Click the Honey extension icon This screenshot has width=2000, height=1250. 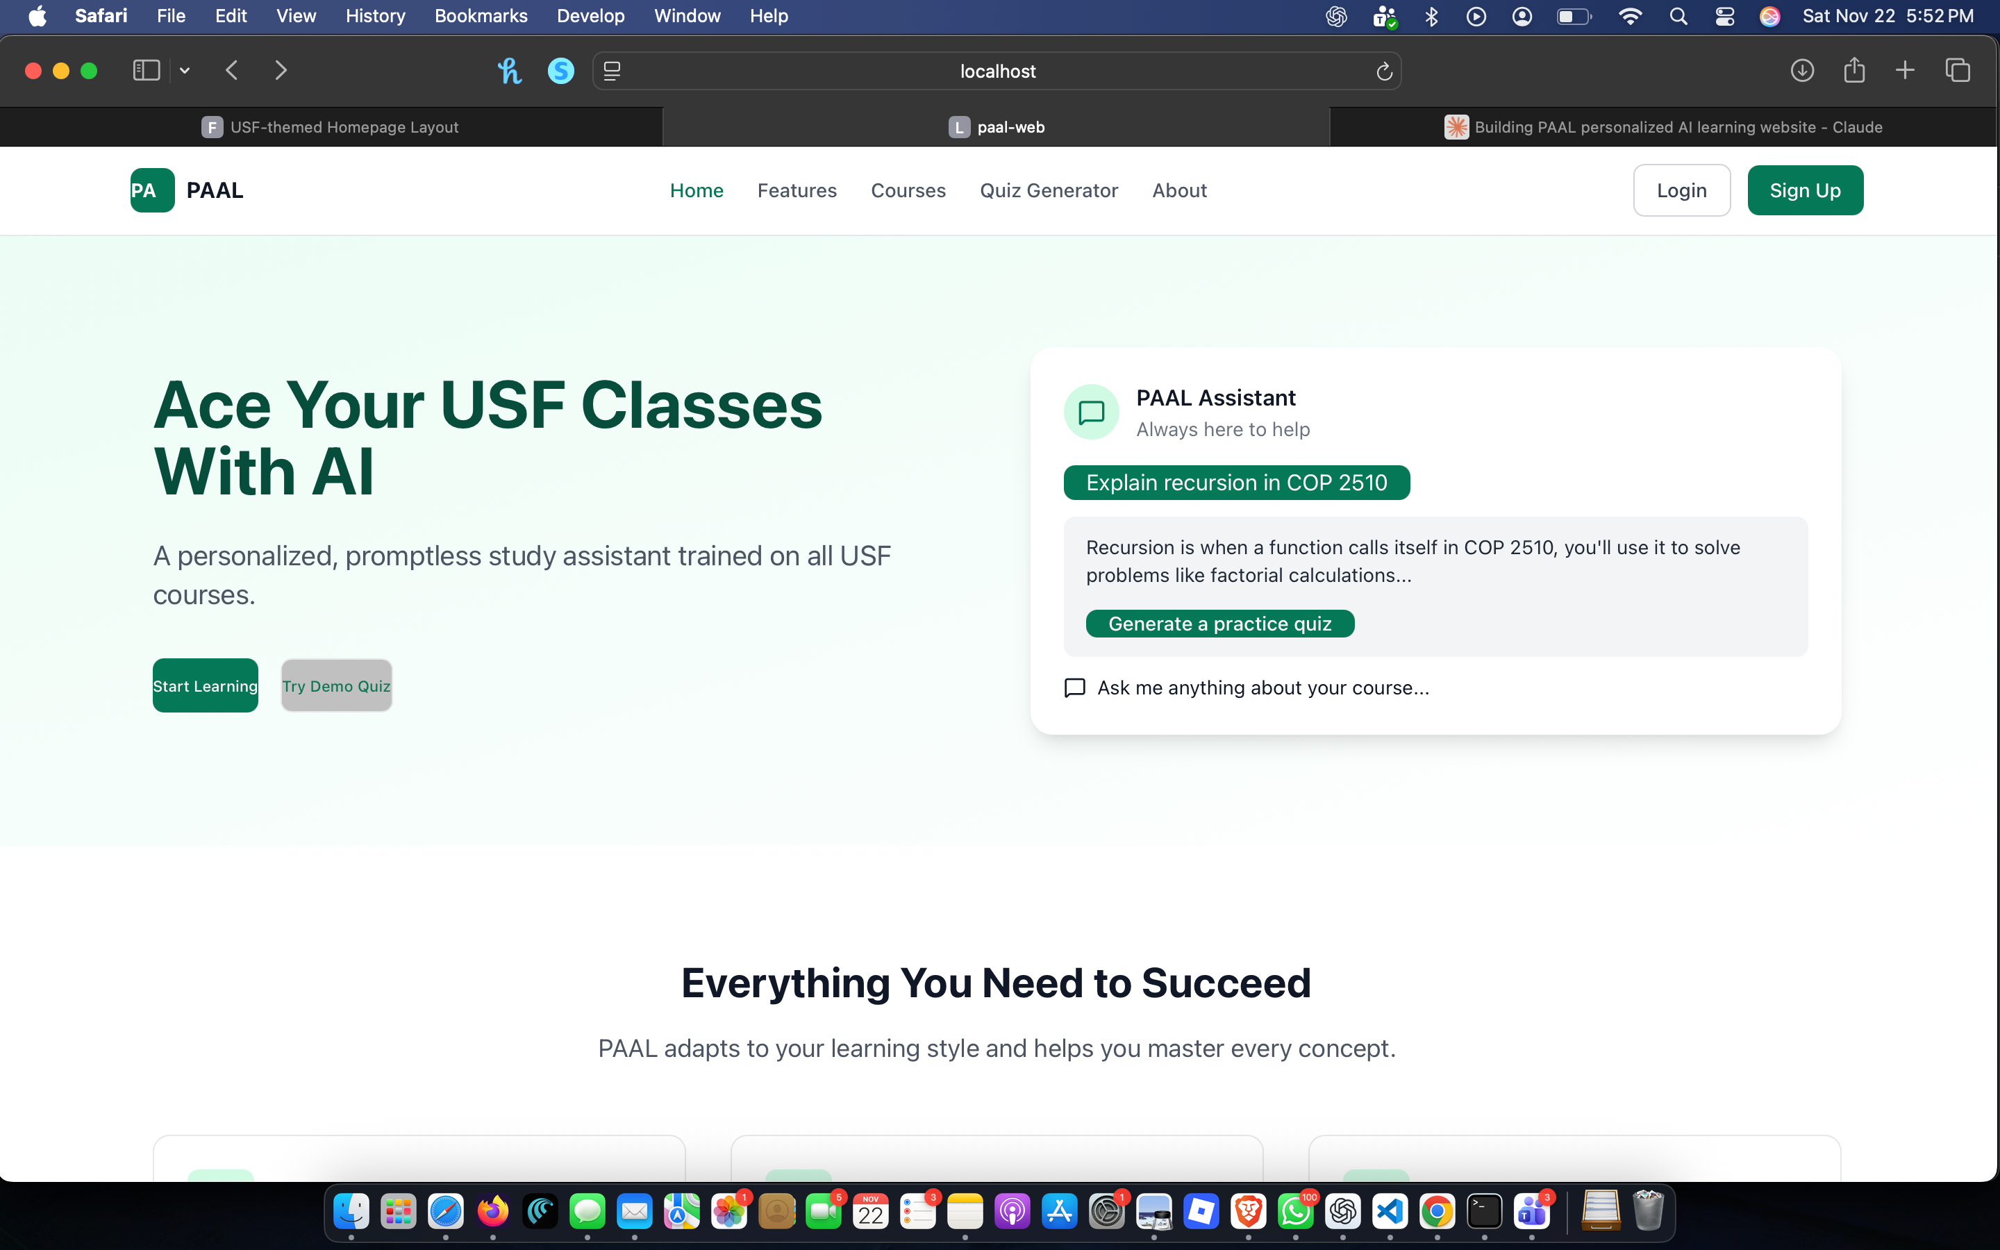coord(509,71)
